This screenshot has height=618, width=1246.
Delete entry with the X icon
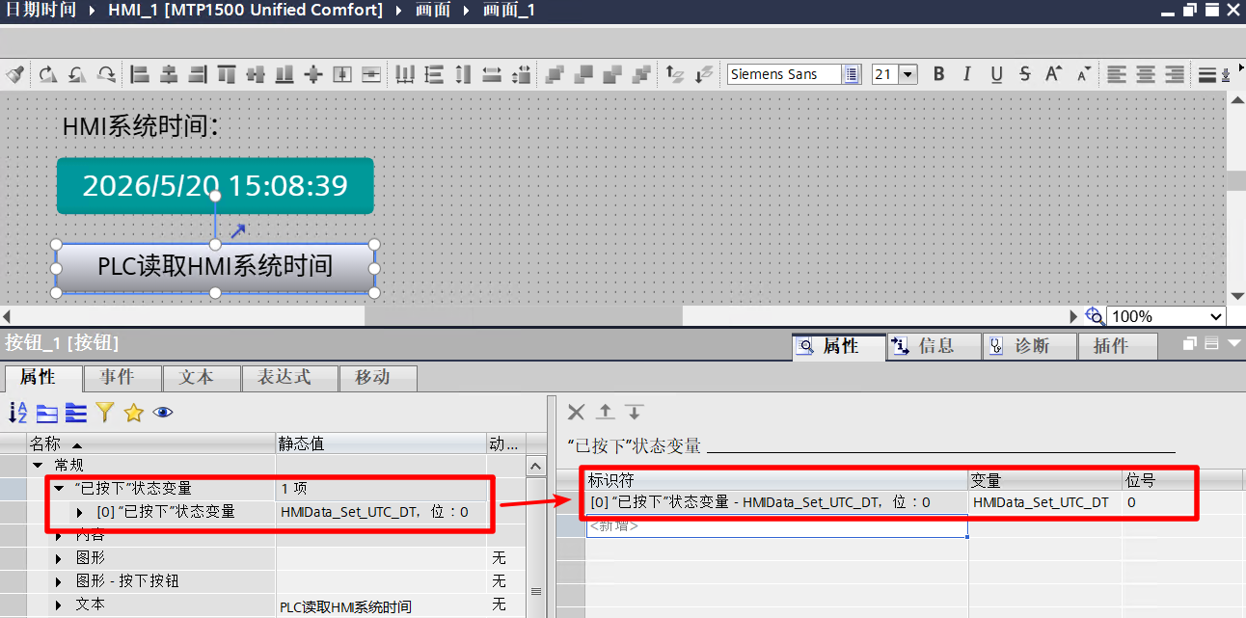[576, 413]
